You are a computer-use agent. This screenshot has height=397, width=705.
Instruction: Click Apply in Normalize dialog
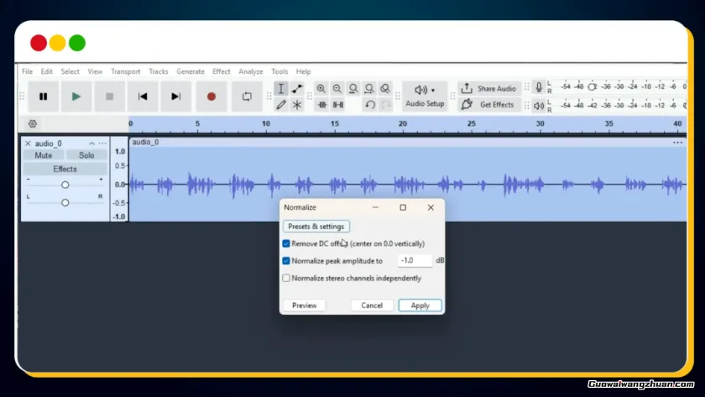[x=420, y=306]
